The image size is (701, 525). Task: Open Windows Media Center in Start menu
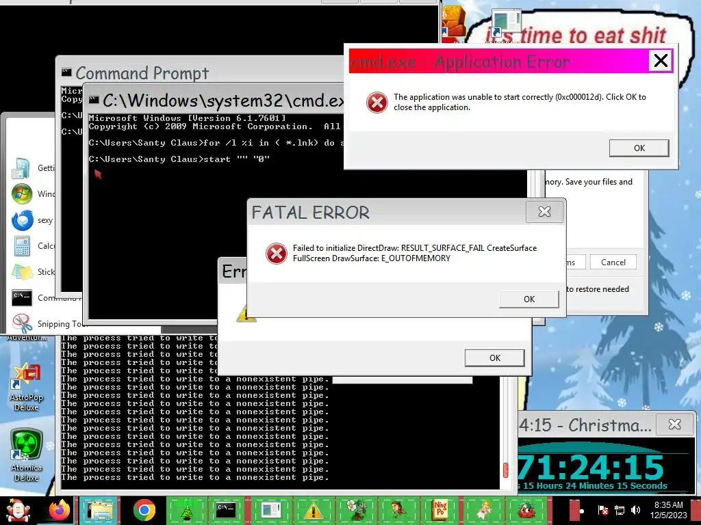(x=32, y=194)
